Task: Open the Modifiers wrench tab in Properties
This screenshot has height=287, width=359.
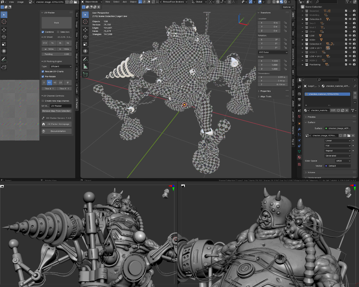Action: point(299,129)
